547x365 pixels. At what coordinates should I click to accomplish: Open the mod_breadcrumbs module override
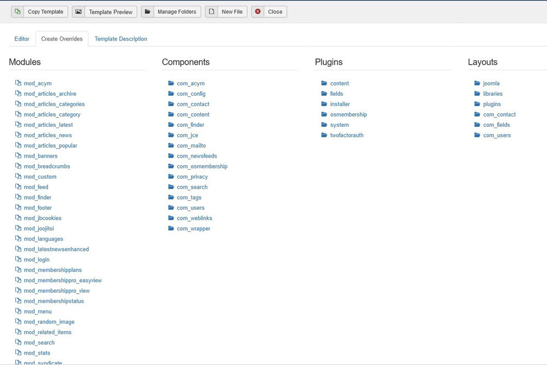click(47, 166)
